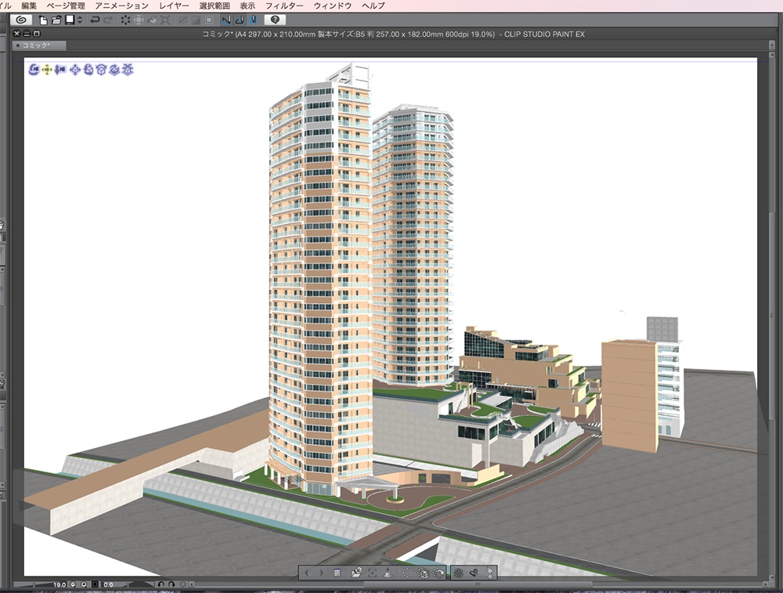Select the object 3D rotation cube icon

pyautogui.click(x=101, y=70)
